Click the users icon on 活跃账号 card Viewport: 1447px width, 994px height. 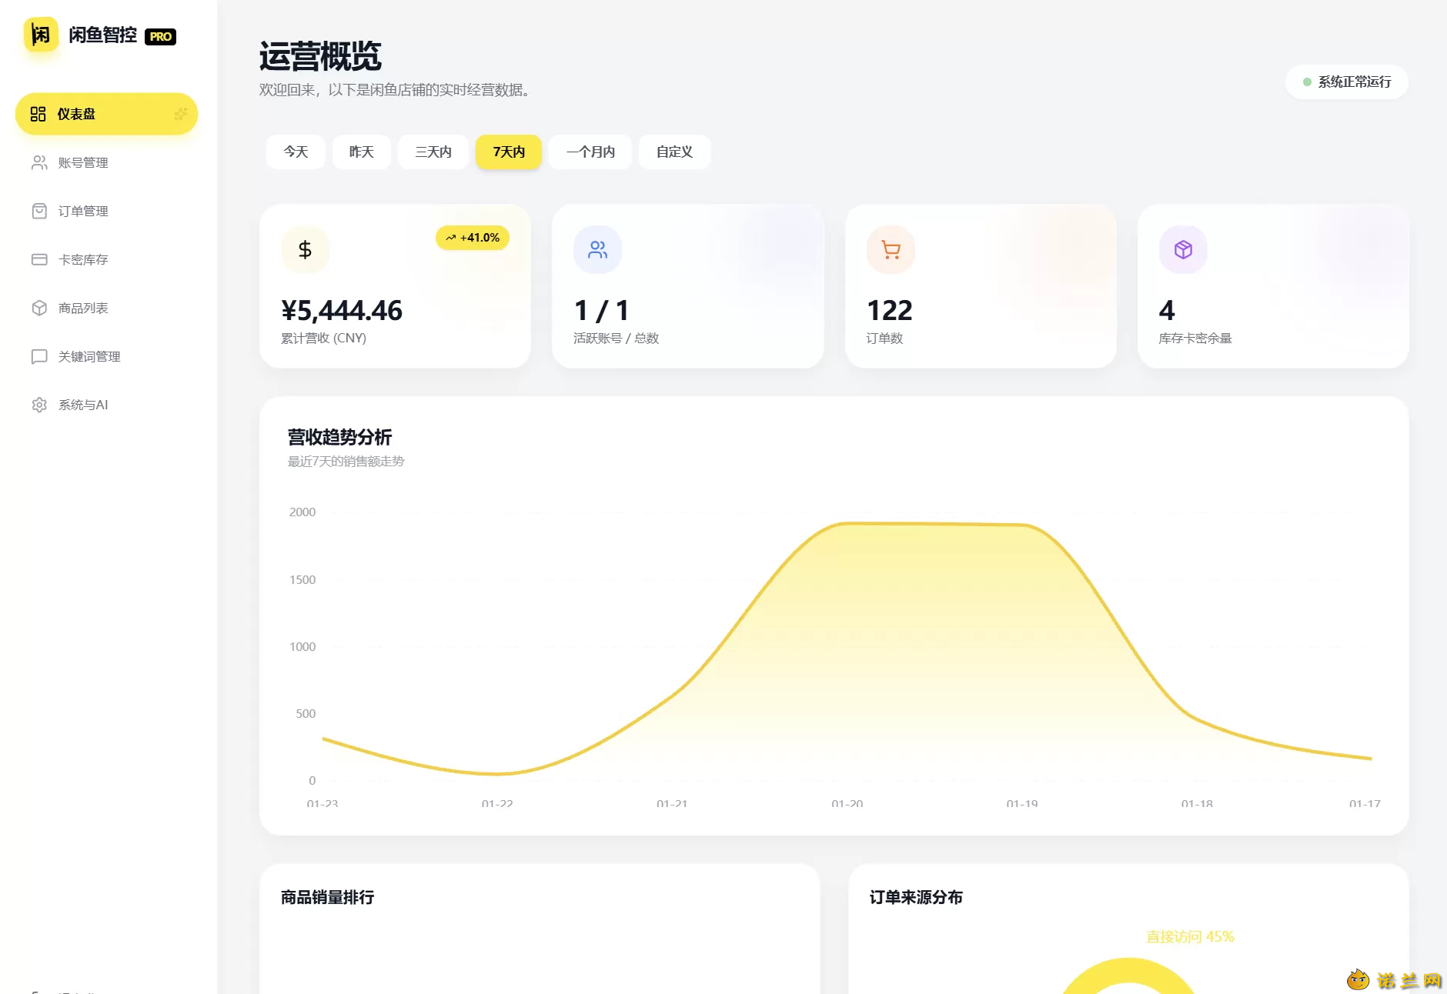coord(597,249)
